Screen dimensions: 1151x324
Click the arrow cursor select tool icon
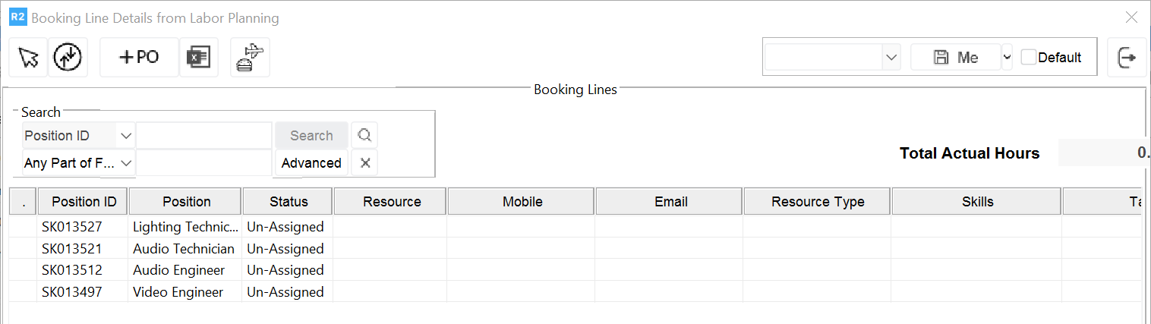[28, 58]
